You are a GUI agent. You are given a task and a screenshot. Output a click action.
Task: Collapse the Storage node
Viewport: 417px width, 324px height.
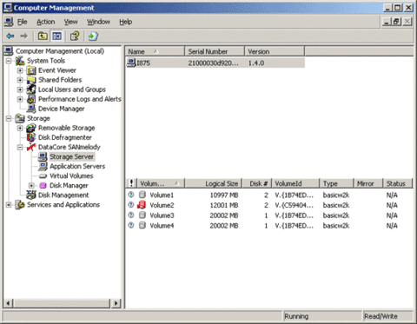click(x=9, y=118)
